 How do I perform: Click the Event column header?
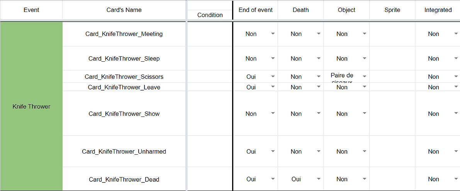[x=31, y=10]
